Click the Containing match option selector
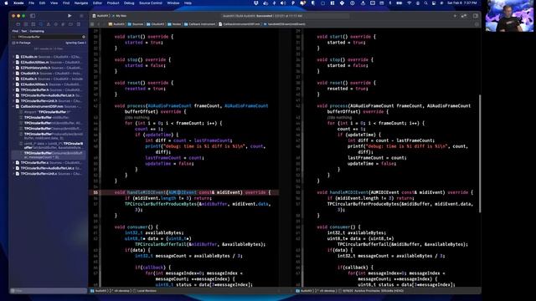Viewport: 536px width, 301px height. click(37, 31)
